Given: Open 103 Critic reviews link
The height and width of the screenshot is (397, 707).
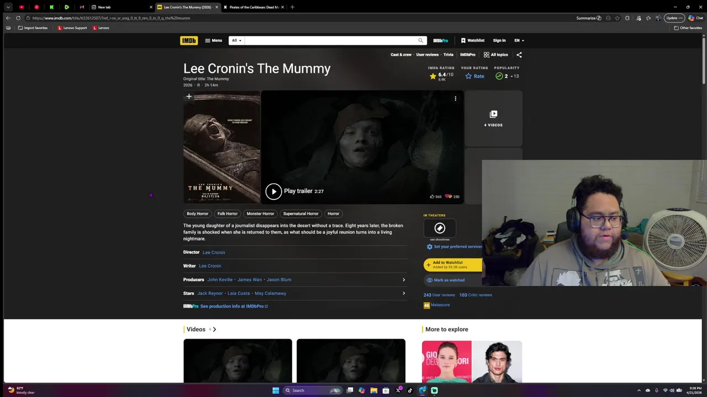Looking at the screenshot, I should click(476, 295).
